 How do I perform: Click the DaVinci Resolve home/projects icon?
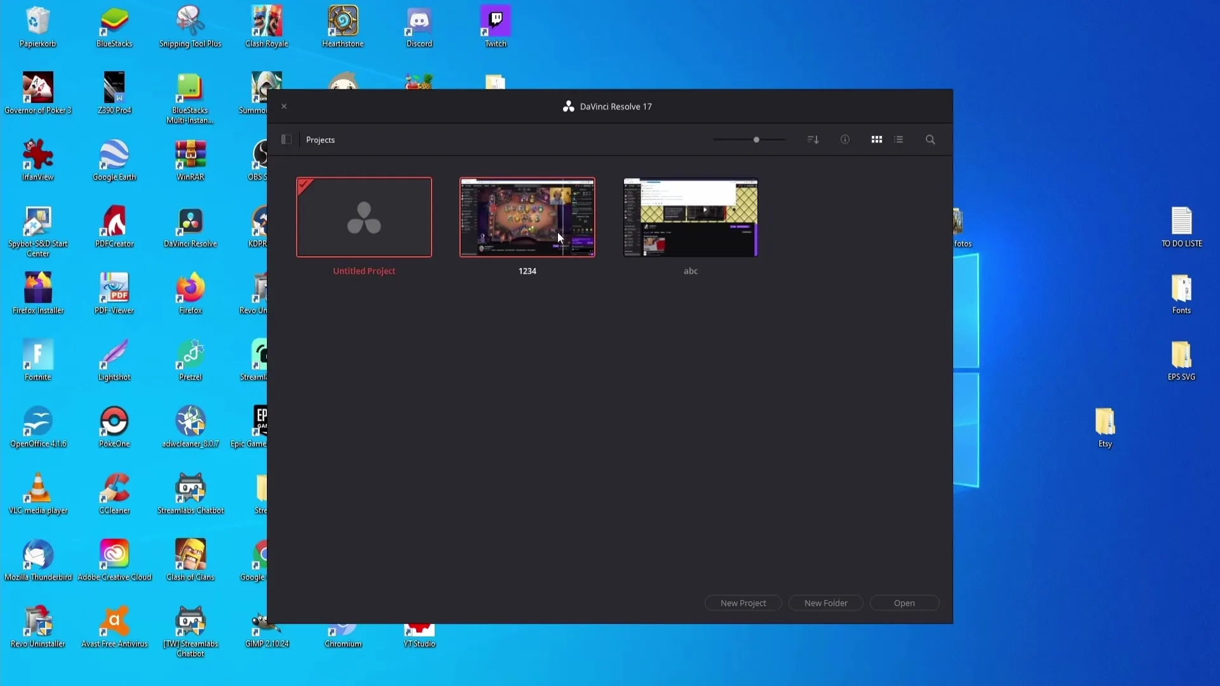point(286,140)
